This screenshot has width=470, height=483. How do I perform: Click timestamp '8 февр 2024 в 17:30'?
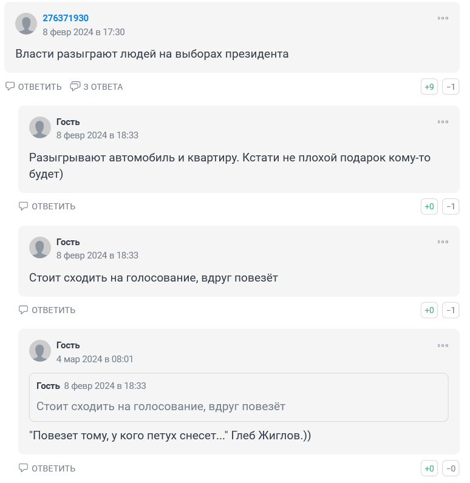tap(84, 32)
